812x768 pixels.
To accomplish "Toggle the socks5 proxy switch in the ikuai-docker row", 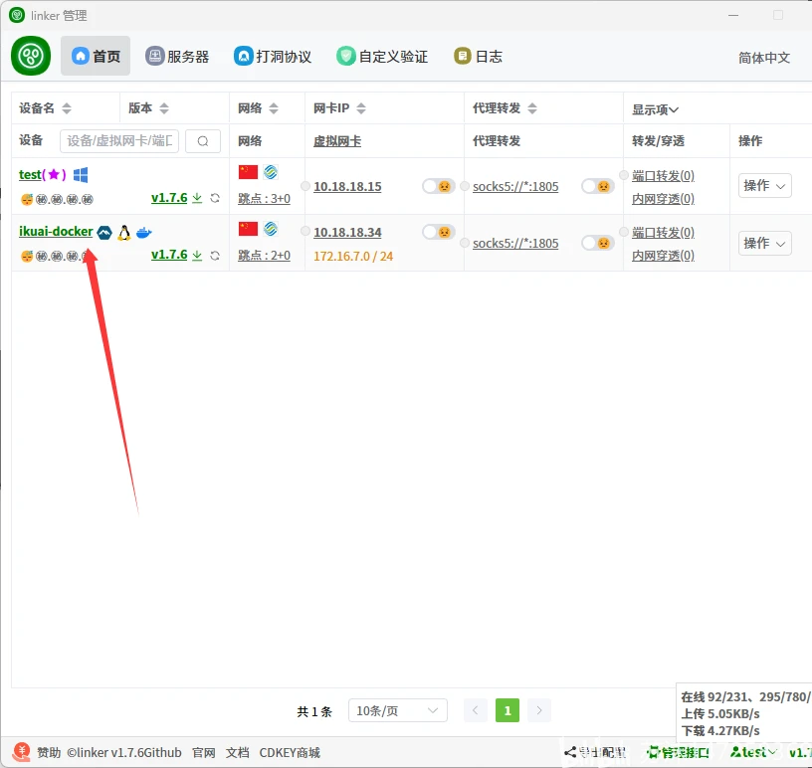I will click(598, 243).
